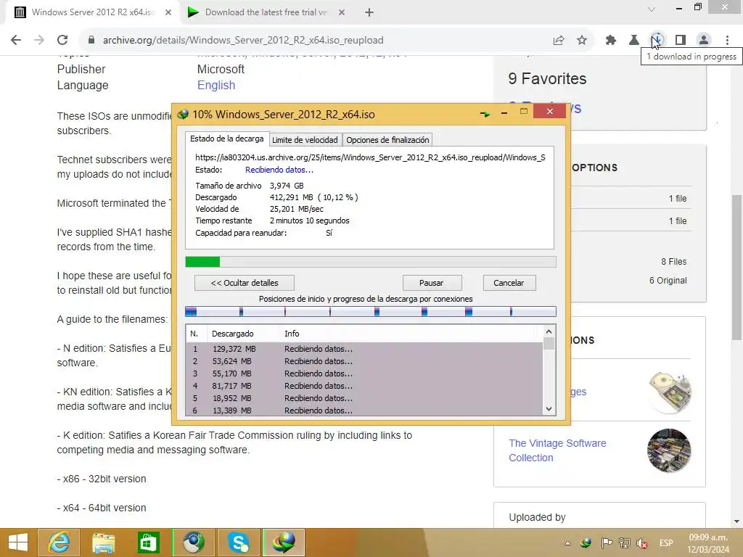
Task: Cancel the download with Cancelar
Action: point(509,283)
